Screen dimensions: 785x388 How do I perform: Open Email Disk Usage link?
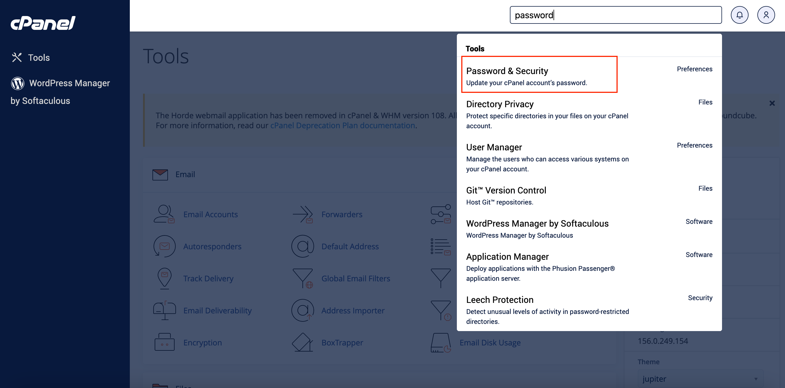(x=490, y=343)
